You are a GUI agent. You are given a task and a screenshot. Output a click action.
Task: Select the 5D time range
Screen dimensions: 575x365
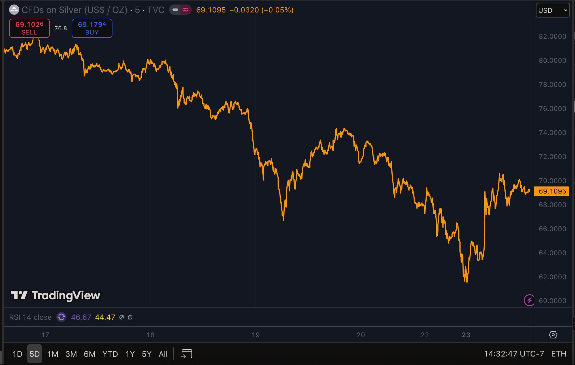[x=35, y=354]
